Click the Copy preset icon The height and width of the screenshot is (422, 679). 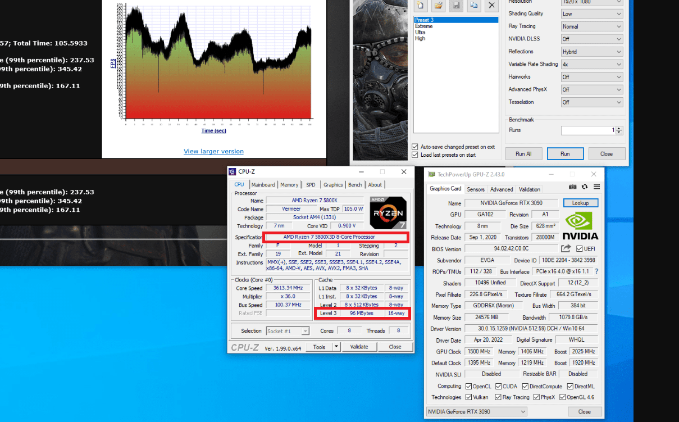(474, 6)
